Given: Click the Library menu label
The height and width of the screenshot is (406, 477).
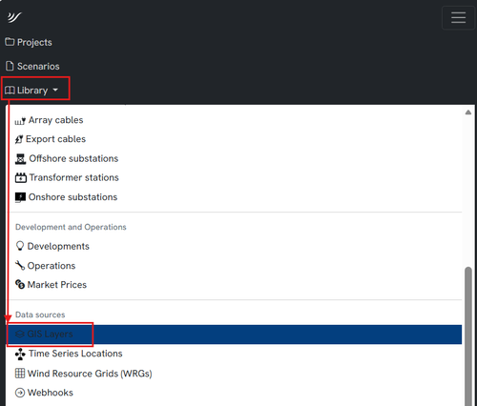Looking at the screenshot, I should click(x=32, y=91).
